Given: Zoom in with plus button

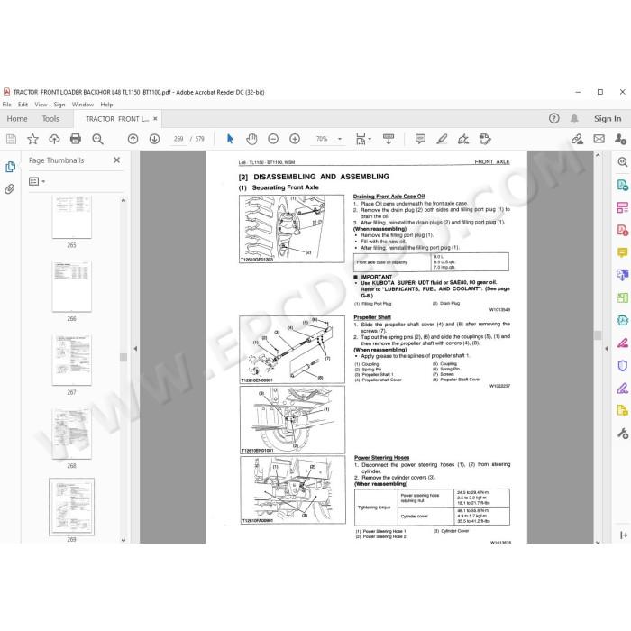Looking at the screenshot, I should pyautogui.click(x=295, y=139).
